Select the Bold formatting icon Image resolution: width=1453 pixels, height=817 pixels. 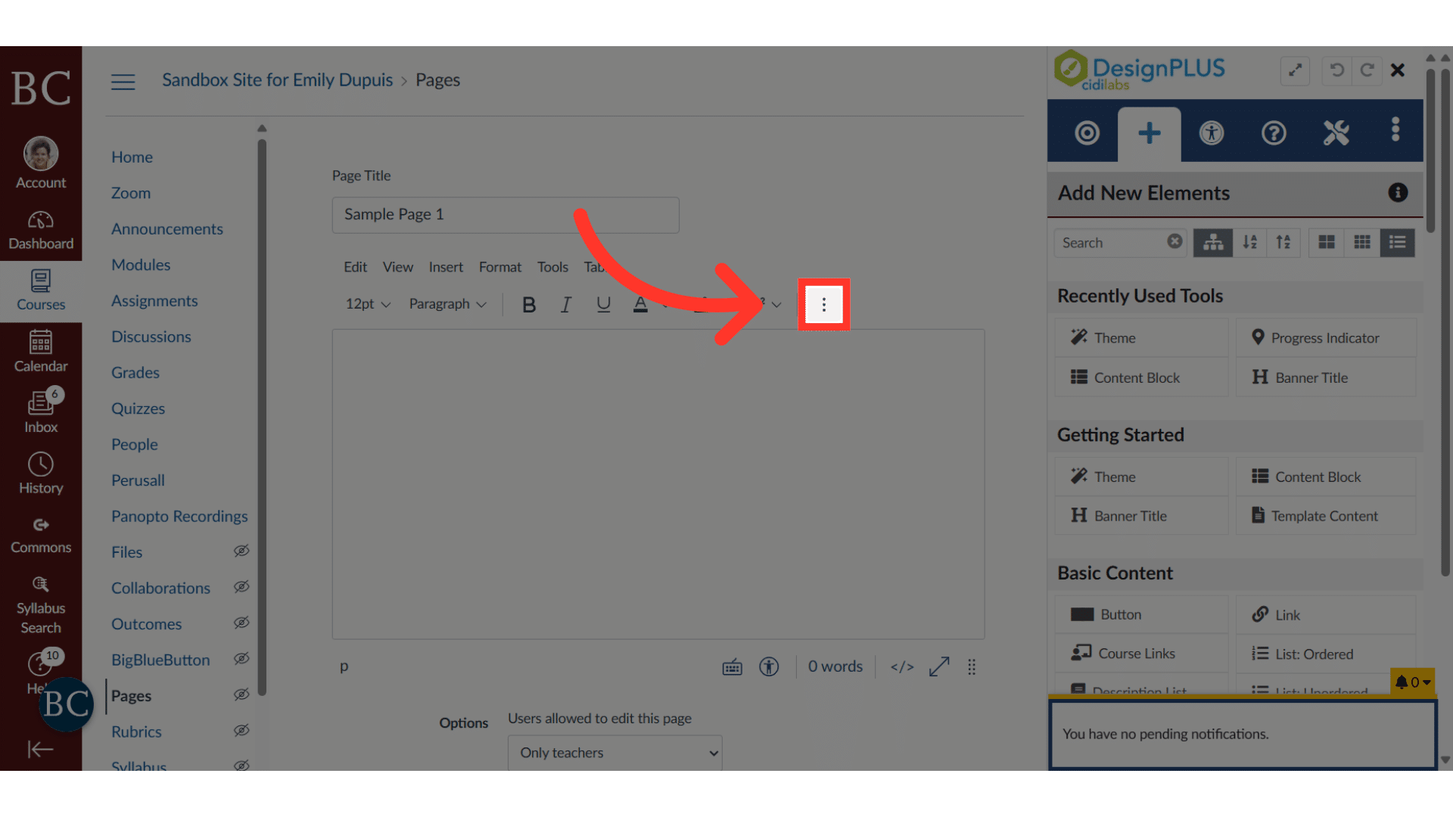(528, 304)
